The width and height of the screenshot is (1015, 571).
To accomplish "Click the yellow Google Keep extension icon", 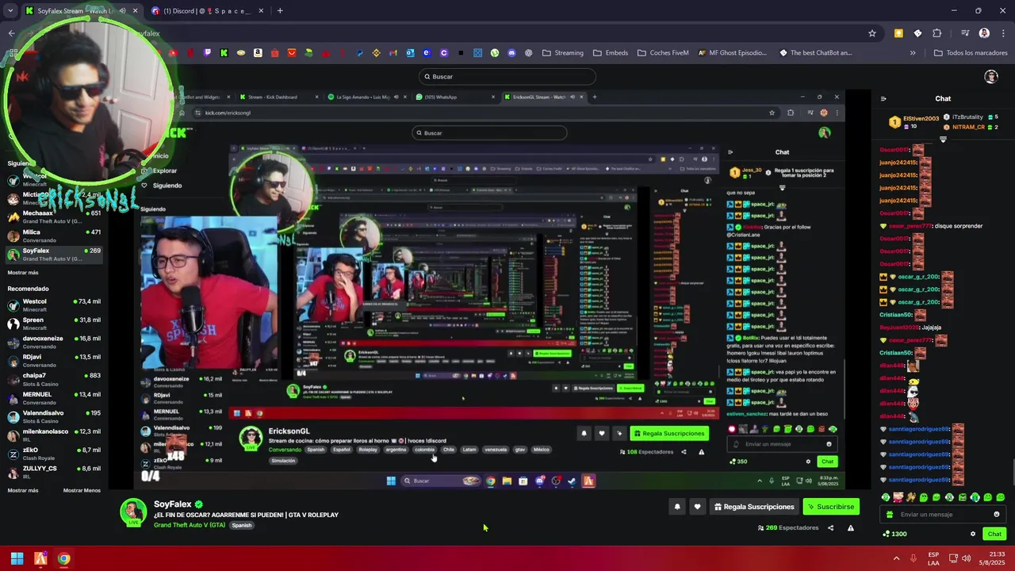I will (898, 33).
